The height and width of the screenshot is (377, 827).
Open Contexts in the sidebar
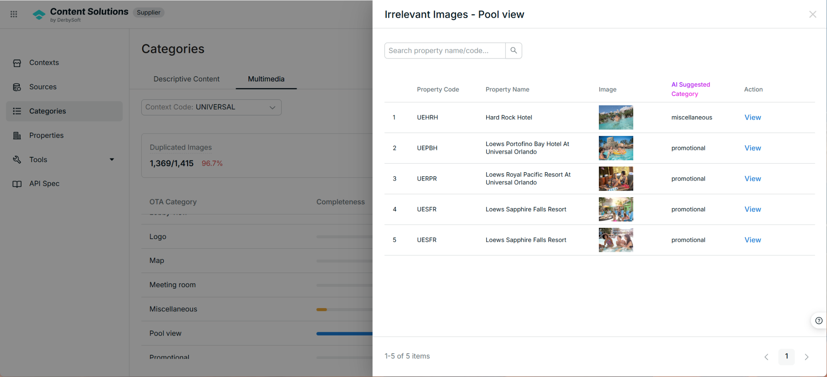[64, 63]
